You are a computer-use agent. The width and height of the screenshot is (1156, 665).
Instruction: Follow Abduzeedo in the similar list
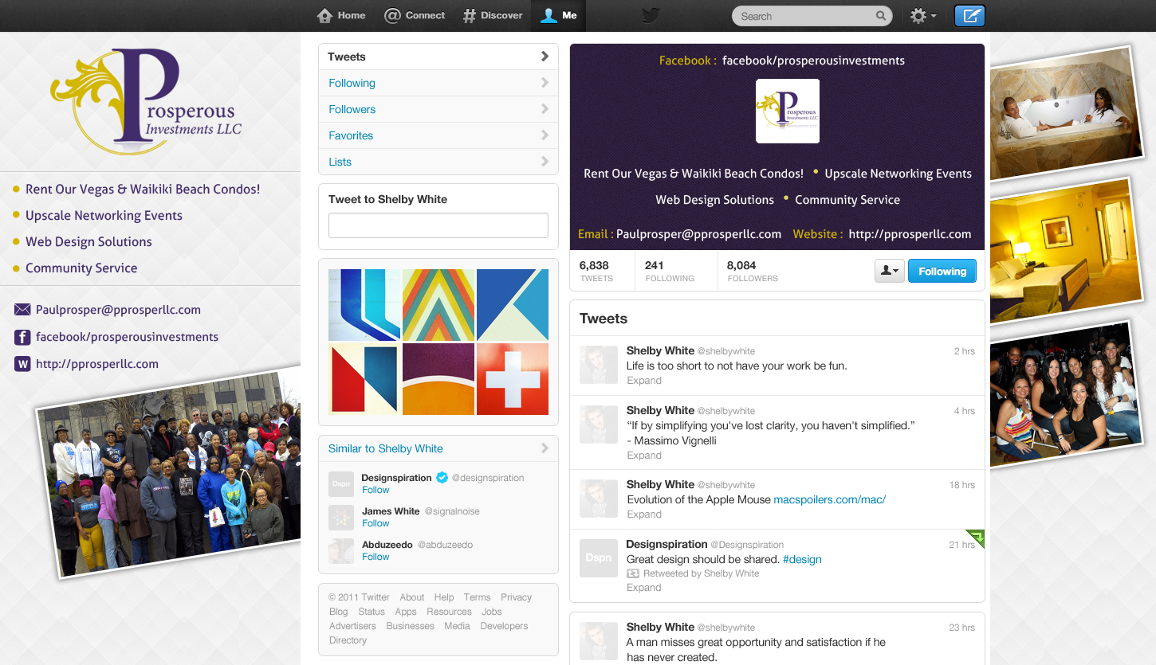coord(376,557)
